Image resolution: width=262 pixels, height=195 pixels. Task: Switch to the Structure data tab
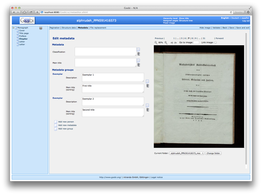click(x=69, y=28)
